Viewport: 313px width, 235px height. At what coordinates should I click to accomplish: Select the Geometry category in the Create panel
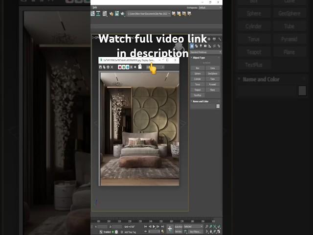click(192, 46)
